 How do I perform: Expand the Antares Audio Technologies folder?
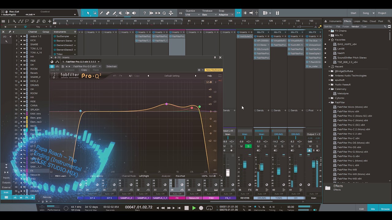(329, 76)
